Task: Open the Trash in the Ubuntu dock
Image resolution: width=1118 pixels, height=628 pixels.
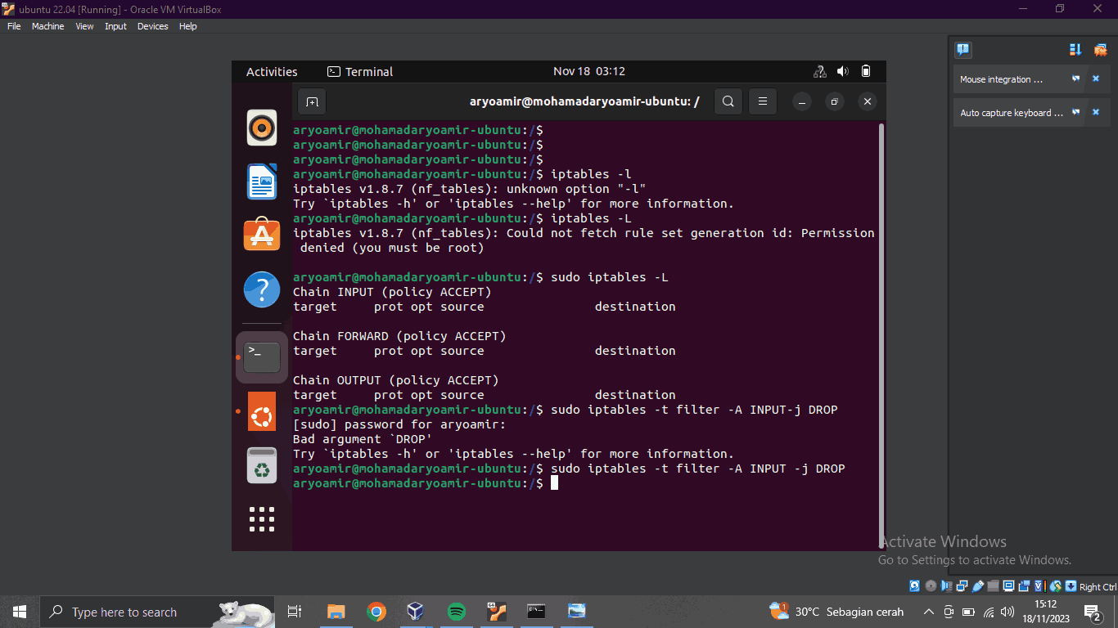Action: [262, 465]
